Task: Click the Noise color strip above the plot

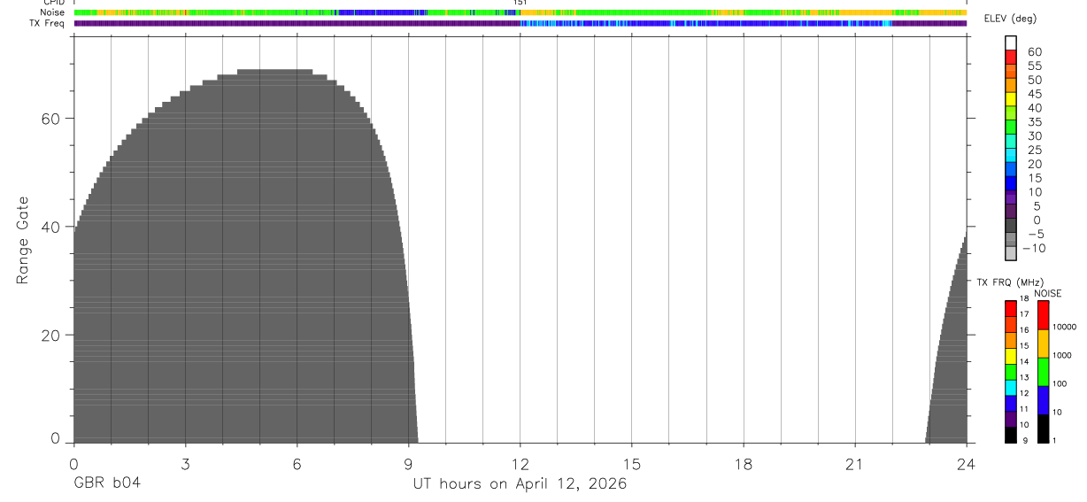Action: tap(520, 12)
